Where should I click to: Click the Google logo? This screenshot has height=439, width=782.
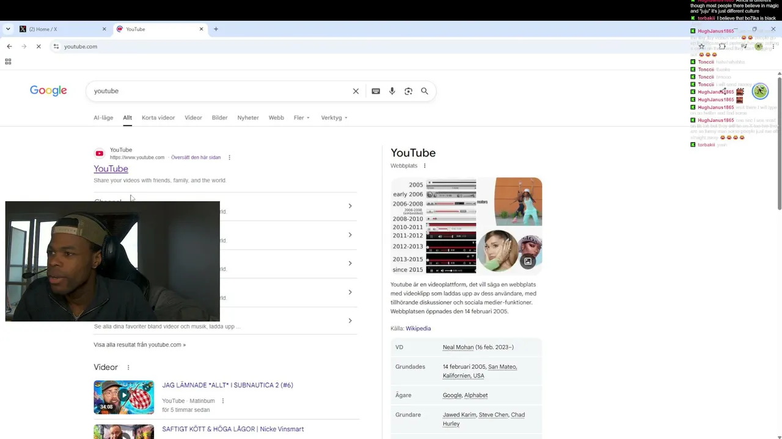pos(48,91)
